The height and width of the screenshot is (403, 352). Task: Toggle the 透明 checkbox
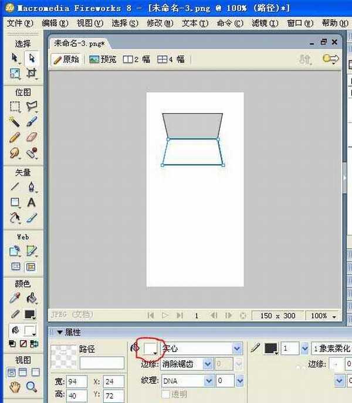point(165,394)
